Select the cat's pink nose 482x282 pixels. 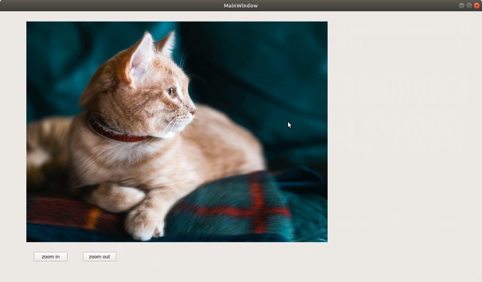(193, 112)
